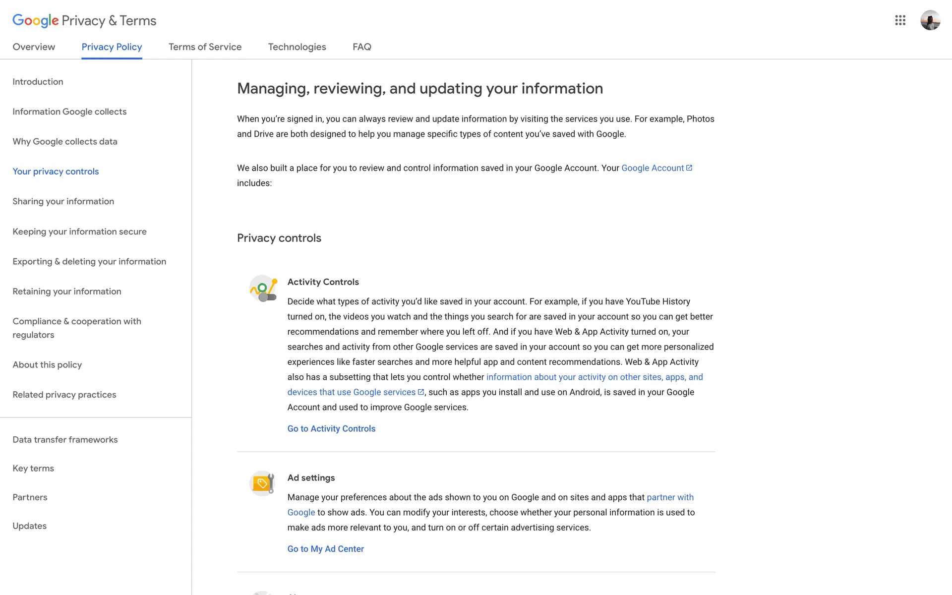This screenshot has height=595, width=952.
Task: Open the Google apps grid icon
Action: (x=900, y=20)
